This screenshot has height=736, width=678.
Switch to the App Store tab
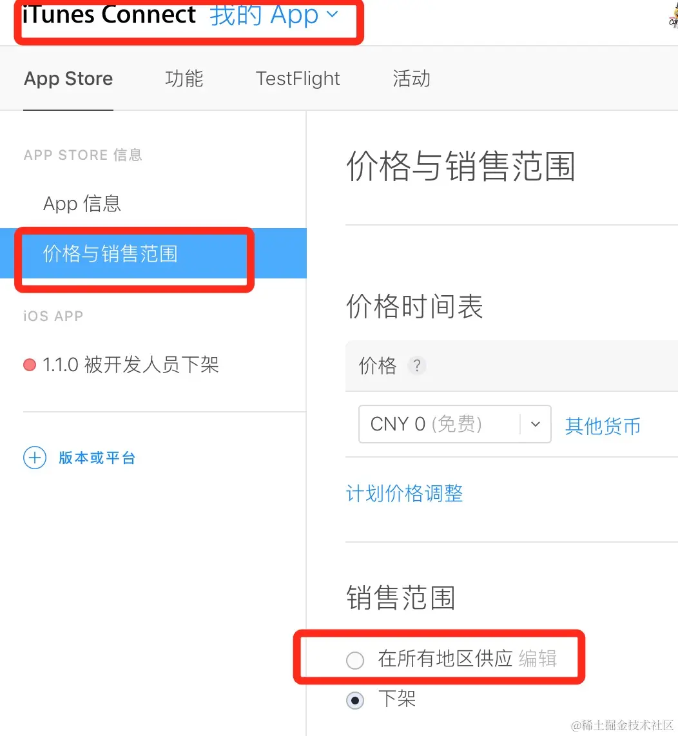tap(68, 79)
